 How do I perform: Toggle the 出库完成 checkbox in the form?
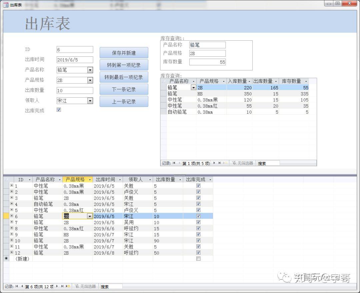point(59,110)
